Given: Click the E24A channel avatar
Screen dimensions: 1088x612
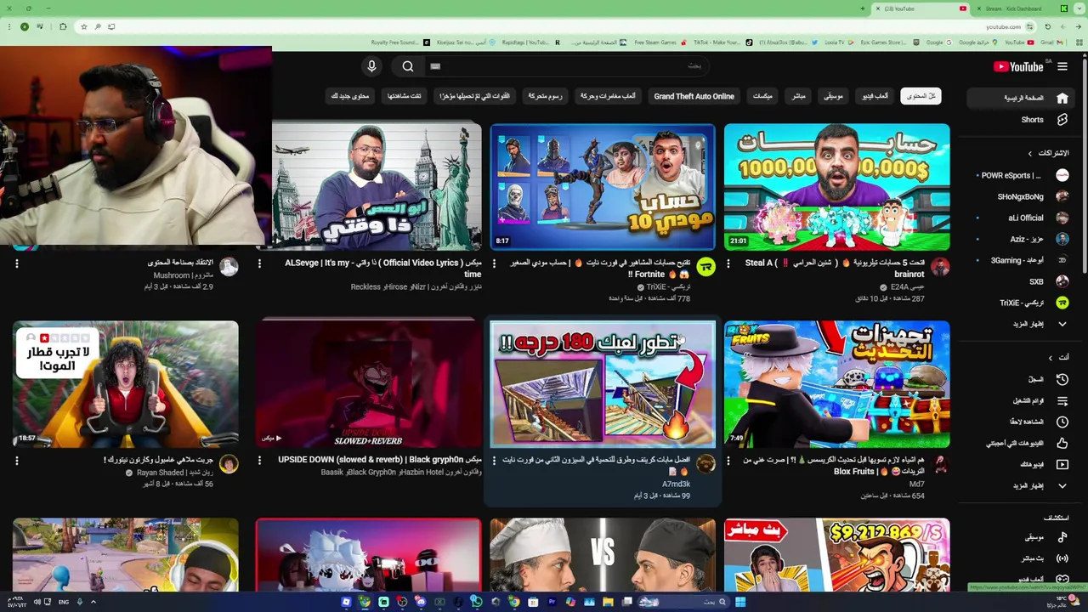Looking at the screenshot, I should tap(939, 267).
